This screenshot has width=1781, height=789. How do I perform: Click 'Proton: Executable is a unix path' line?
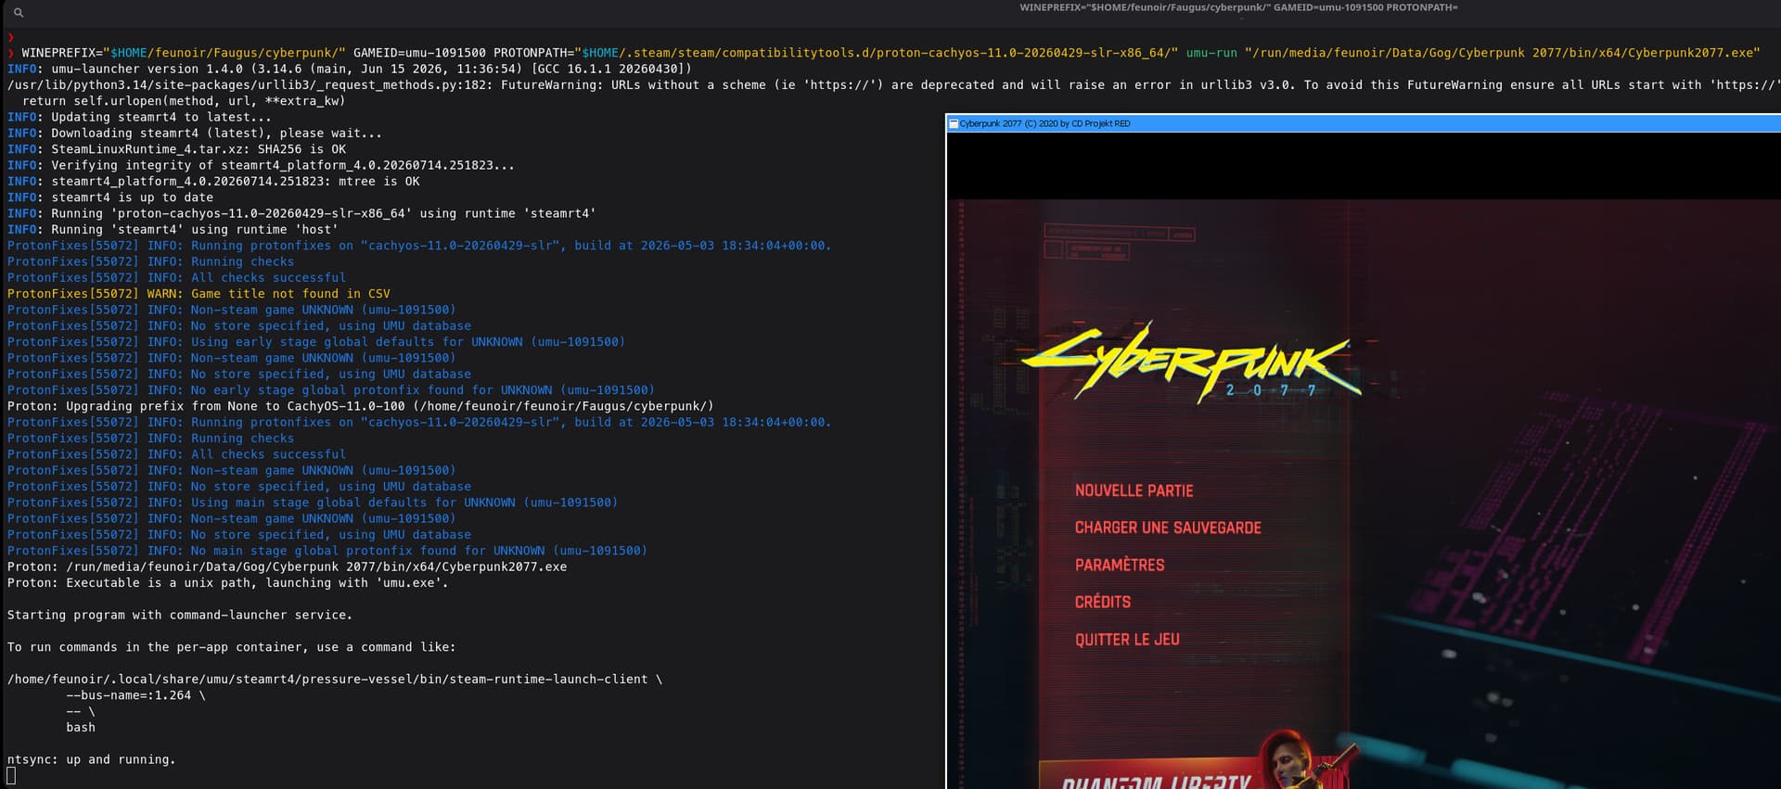coord(228,583)
